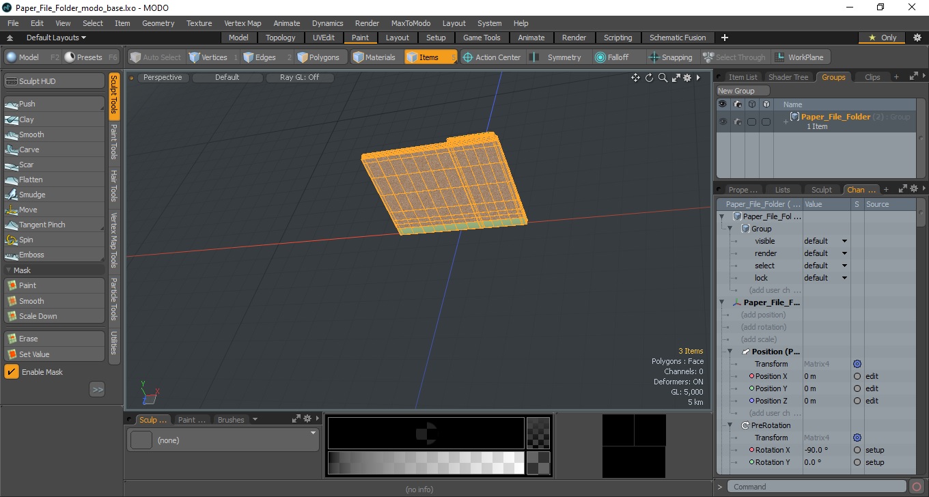Click the Sculpt HUD button
This screenshot has width=929, height=497.
click(54, 81)
